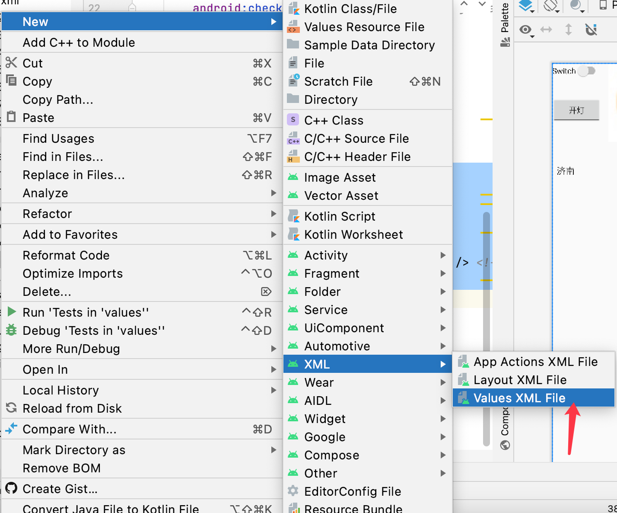The height and width of the screenshot is (513, 617).
Task: Click the vertical arrows icon
Action: 569,29
